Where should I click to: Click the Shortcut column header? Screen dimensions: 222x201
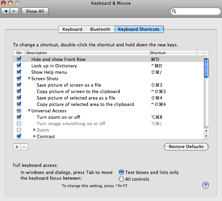pyautogui.click(x=173, y=53)
